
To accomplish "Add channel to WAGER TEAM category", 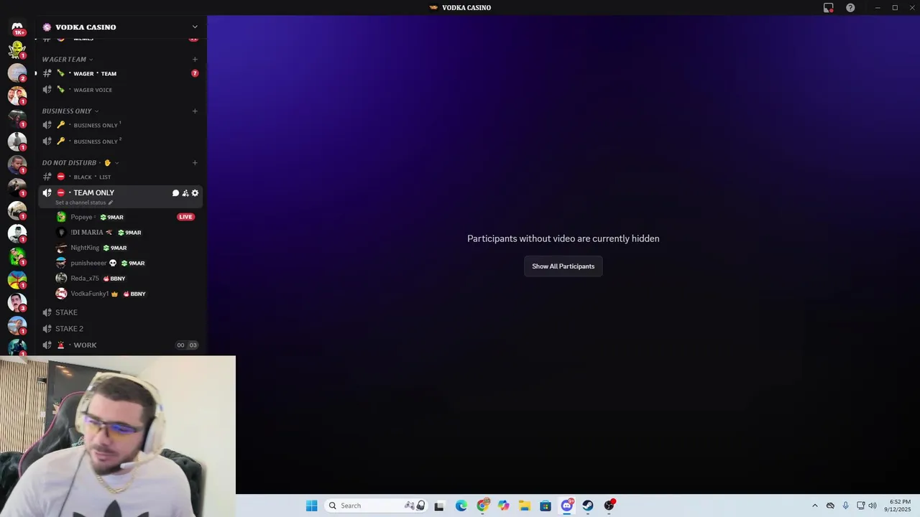I will 195,60.
